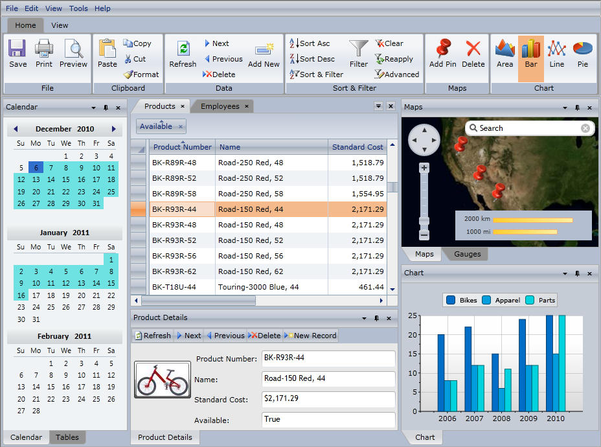Viewport: 601px width, 447px height.
Task: Pin the Calendar panel
Action: (x=106, y=108)
